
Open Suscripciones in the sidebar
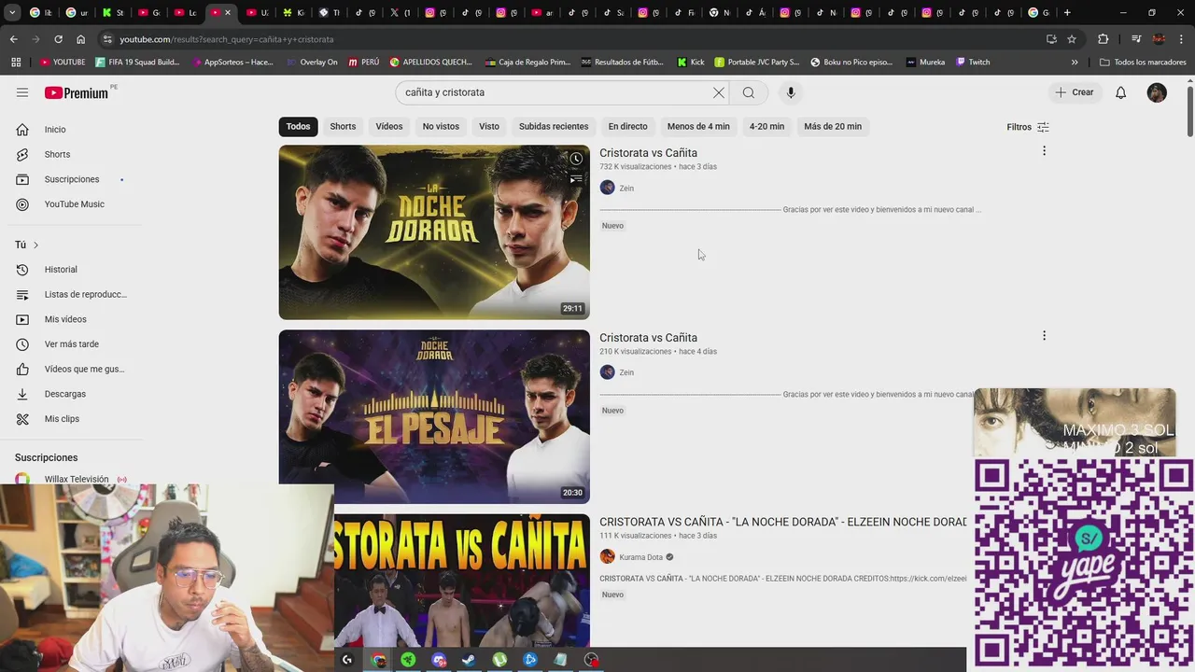(x=72, y=179)
